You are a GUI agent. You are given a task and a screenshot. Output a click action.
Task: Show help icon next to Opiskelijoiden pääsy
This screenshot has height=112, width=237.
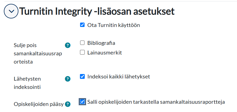[x=67, y=104]
